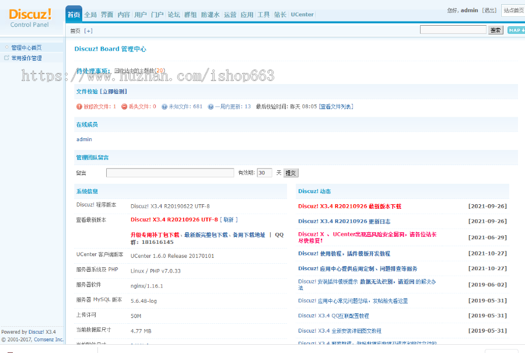Click 一周内更新: 13 link
This screenshot has height=353, width=525.
coord(233,107)
